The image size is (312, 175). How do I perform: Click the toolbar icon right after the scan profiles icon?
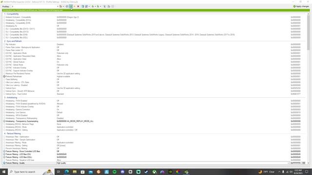(x=109, y=6)
